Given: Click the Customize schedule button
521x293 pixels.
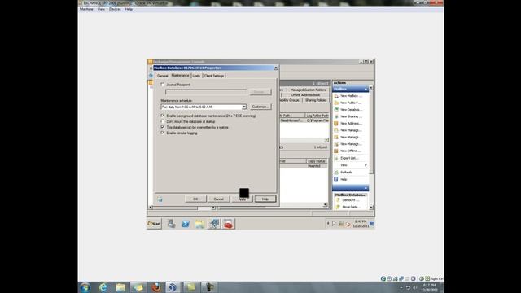Looking at the screenshot, I should (260, 107).
